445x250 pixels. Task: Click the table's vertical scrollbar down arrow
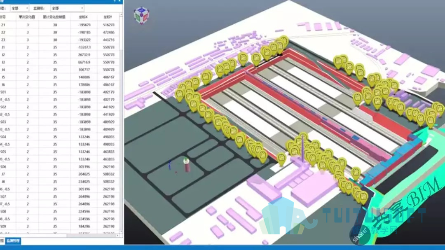(x=121, y=231)
